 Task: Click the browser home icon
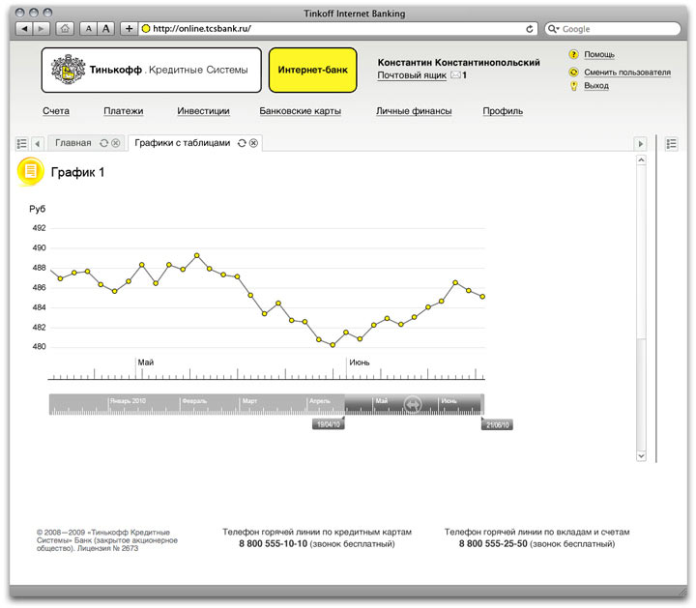[x=65, y=29]
